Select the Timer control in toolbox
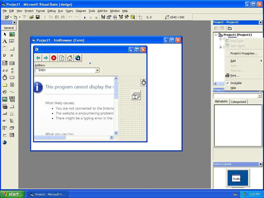Viewport: 264px width, 198px height. tap(5, 77)
